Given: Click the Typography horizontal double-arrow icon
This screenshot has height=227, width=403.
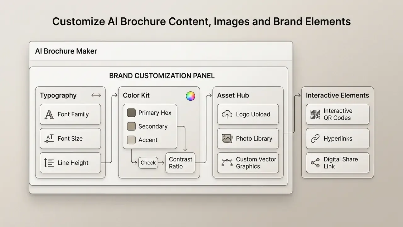Looking at the screenshot, I should point(96,95).
